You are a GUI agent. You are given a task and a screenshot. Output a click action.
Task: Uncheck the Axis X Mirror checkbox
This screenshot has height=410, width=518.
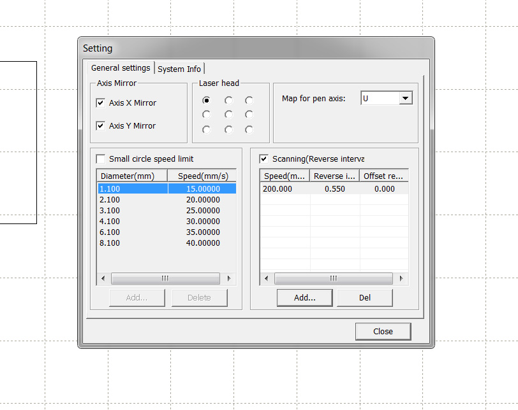[100, 103]
